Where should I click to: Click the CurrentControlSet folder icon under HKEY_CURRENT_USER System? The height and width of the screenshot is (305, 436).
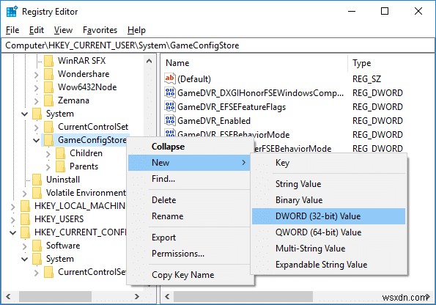click(x=48, y=127)
